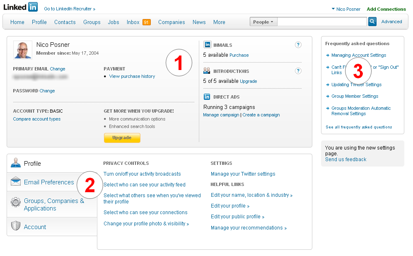Select the Profile settings tab
The width and height of the screenshot is (413, 256).
[x=52, y=163]
